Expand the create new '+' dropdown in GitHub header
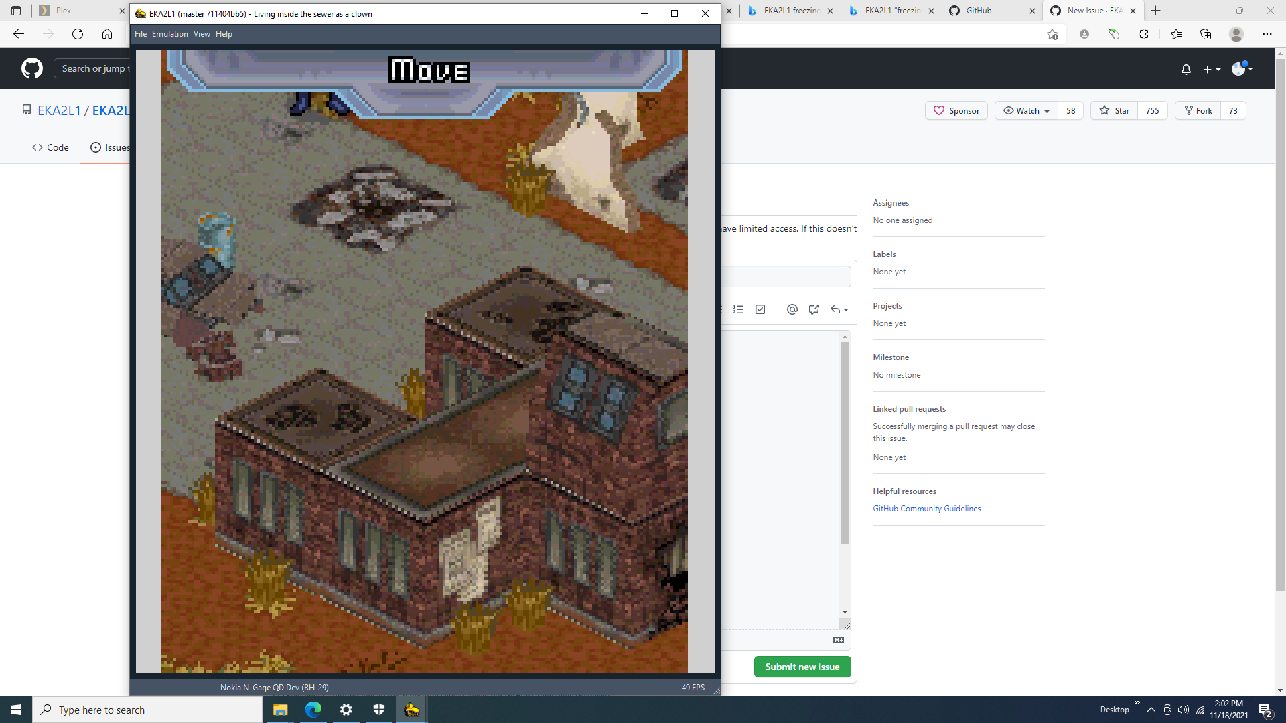Viewport: 1286px width, 723px height. [x=1212, y=69]
